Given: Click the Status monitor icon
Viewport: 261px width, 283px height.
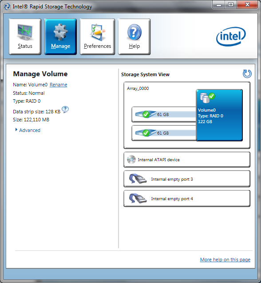Looking at the screenshot, I should click(25, 32).
